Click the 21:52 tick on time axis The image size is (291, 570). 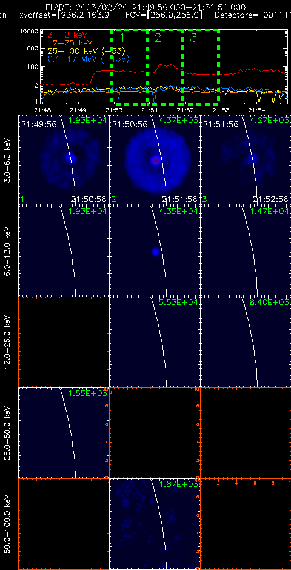pos(182,109)
